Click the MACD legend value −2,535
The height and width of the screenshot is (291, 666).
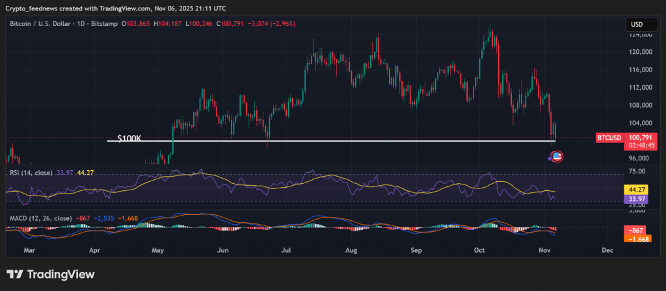click(x=103, y=218)
